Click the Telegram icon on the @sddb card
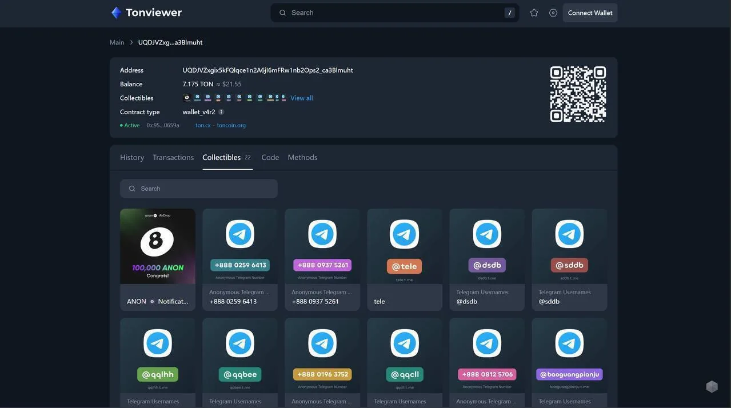Image resolution: width=731 pixels, height=408 pixels. coord(569,234)
